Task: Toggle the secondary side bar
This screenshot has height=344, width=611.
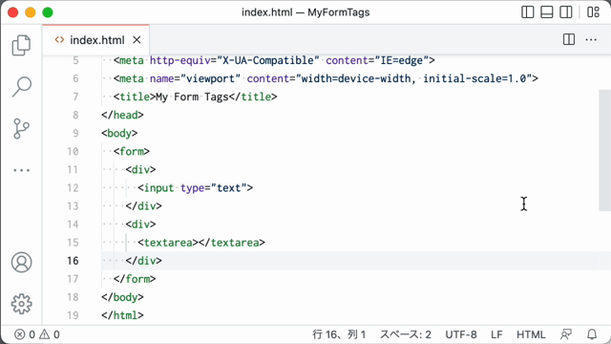Action: point(566,12)
